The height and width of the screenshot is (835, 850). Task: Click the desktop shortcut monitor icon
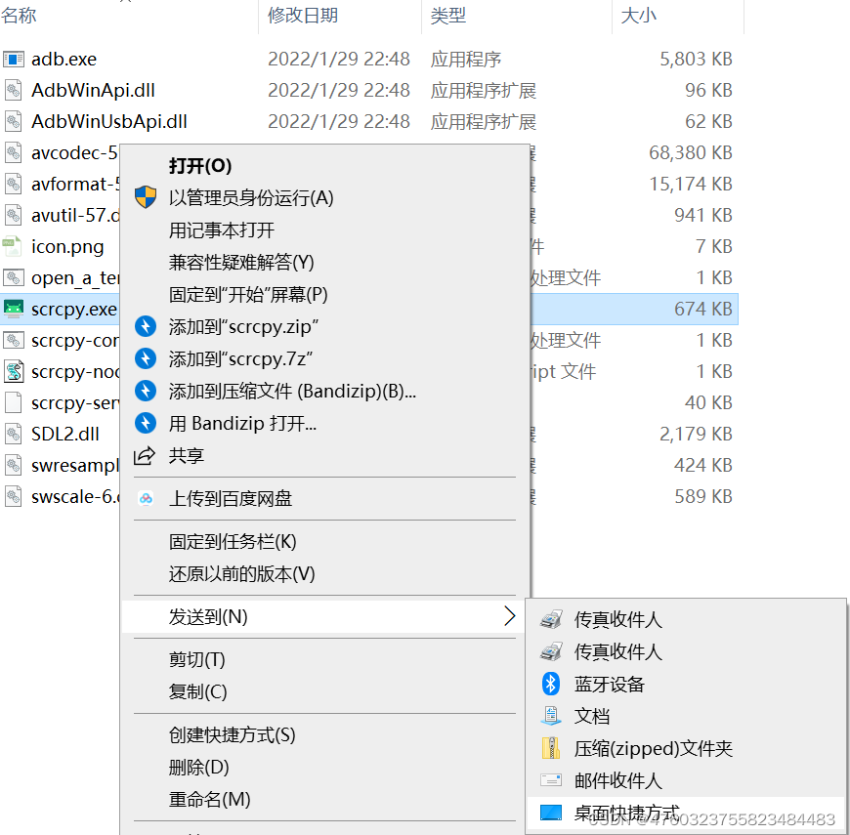pyautogui.click(x=551, y=813)
